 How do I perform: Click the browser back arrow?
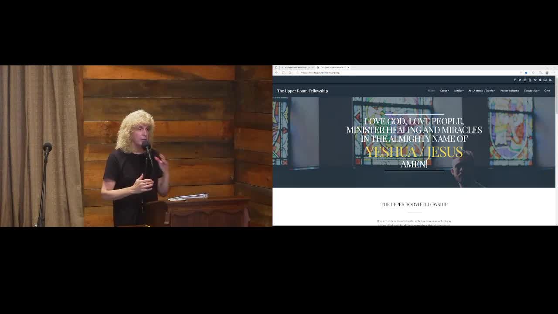[x=277, y=72]
